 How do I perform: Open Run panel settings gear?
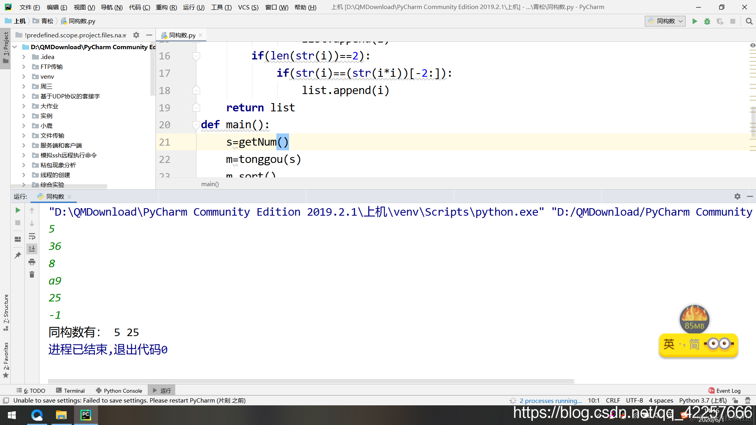click(737, 196)
